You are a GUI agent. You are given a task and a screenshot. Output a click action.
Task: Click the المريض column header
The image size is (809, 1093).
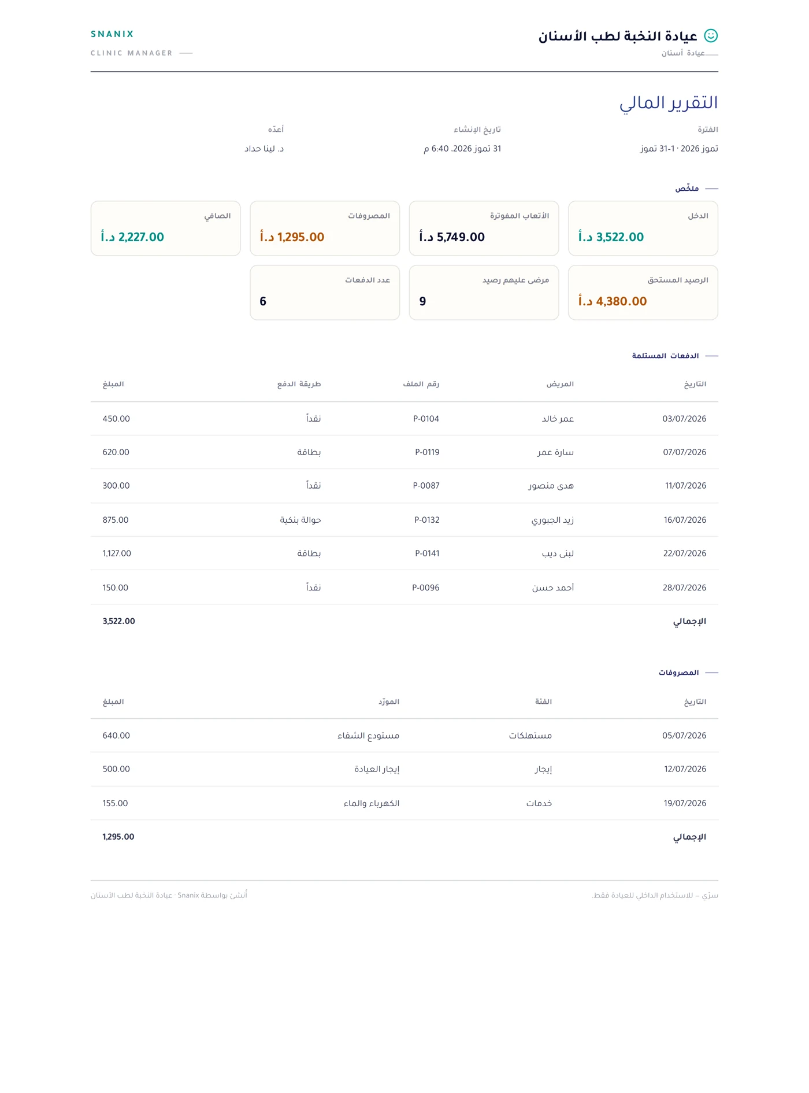point(560,384)
